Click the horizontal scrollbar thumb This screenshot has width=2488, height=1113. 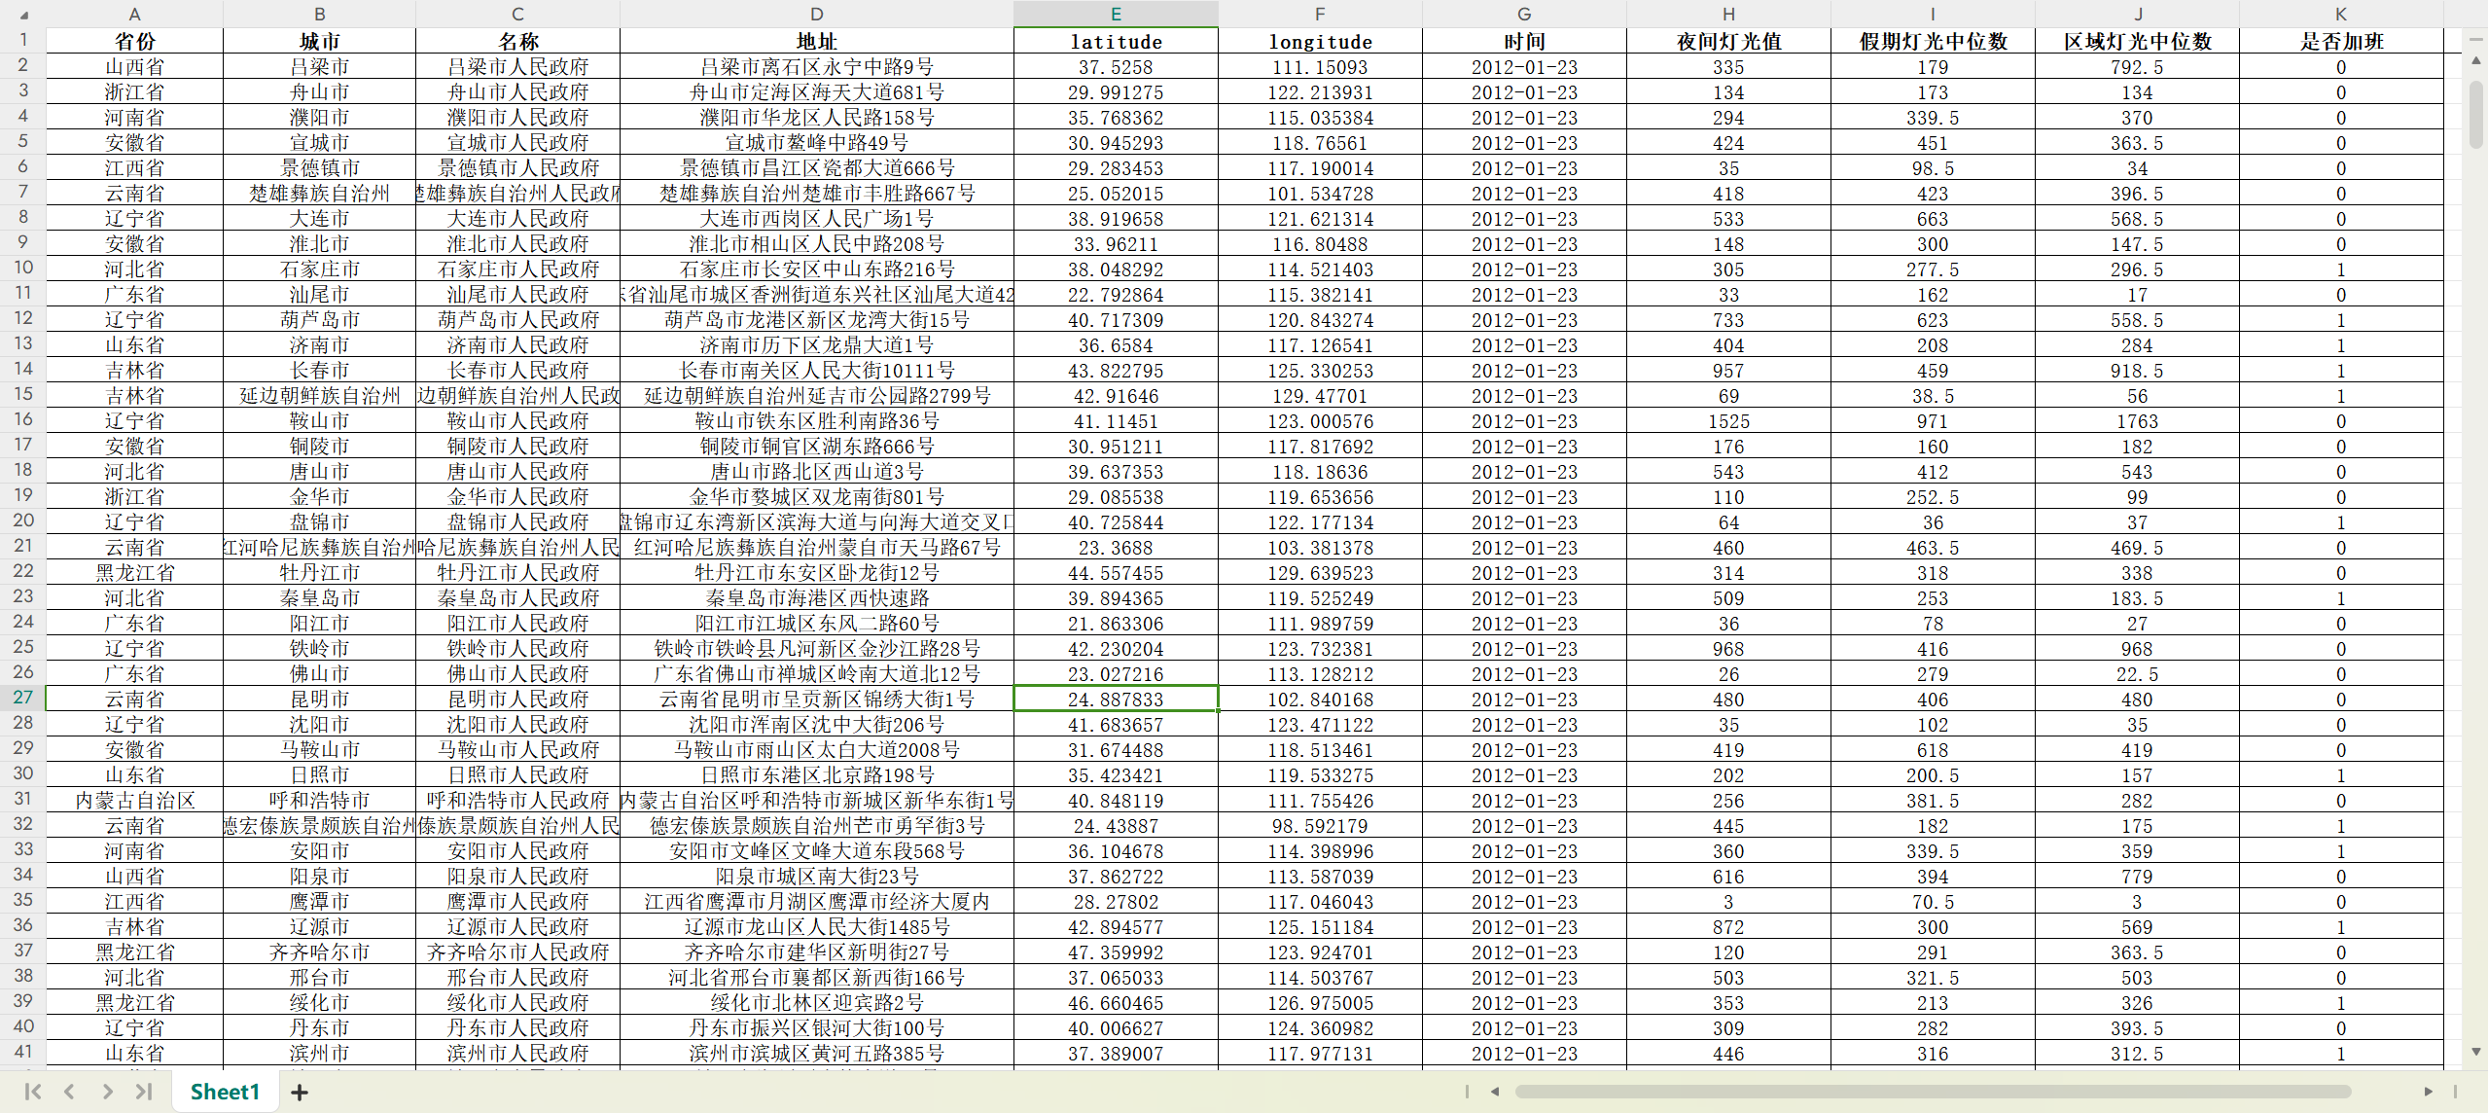1933,1092
